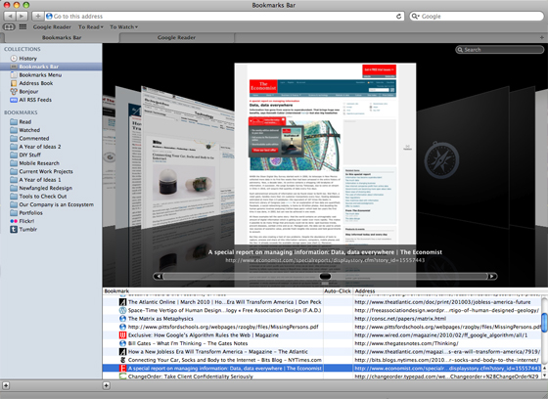Open a new tab with plus button

coord(542,37)
